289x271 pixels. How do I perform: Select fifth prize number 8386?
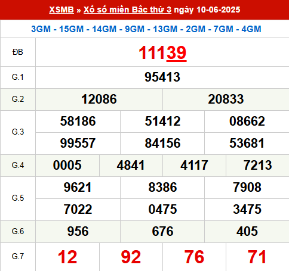pos(162,187)
